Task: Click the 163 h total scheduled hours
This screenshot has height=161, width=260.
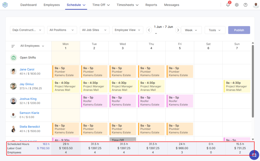Action: click(46, 144)
